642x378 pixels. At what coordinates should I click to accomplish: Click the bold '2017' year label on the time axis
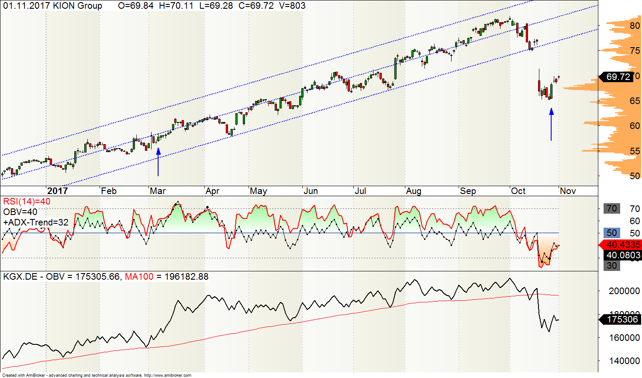coord(58,191)
